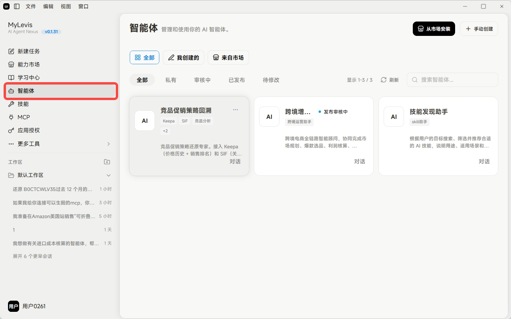The height and width of the screenshot is (319, 511).
Task: Open conversation 我准备在Amazon美国站销售
Action: tap(62, 216)
